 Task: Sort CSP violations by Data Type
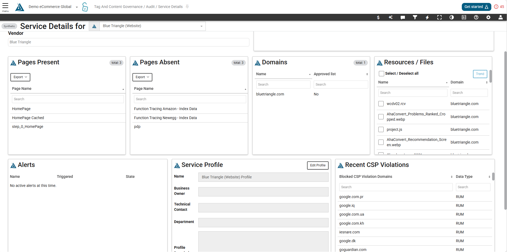coord(473,177)
